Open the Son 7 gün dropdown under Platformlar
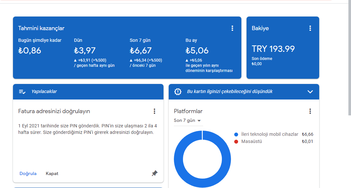This screenshot has width=351, height=188. pyautogui.click(x=188, y=121)
